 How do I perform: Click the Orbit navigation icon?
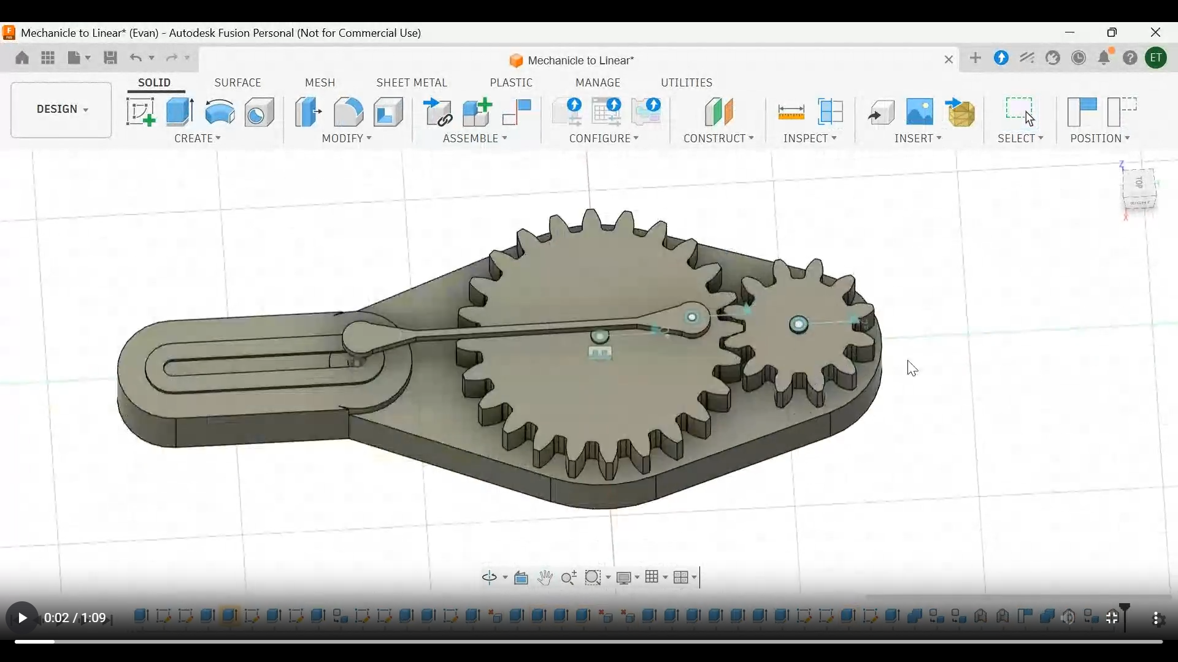tap(491, 578)
